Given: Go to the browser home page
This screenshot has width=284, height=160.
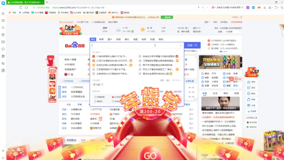Looking at the screenshot, I should pos(26,7).
